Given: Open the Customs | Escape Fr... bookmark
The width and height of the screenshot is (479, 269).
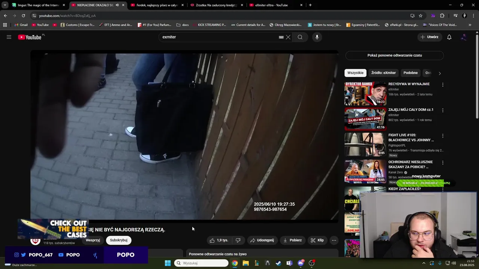Looking at the screenshot, I should (x=77, y=25).
